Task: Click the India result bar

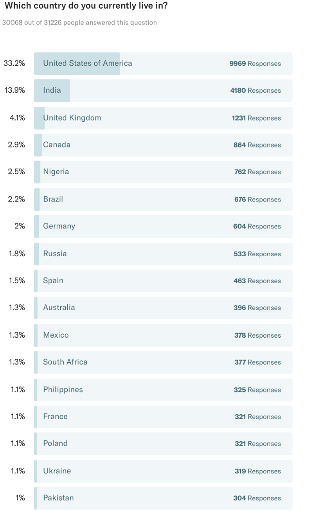Action: coord(163,91)
